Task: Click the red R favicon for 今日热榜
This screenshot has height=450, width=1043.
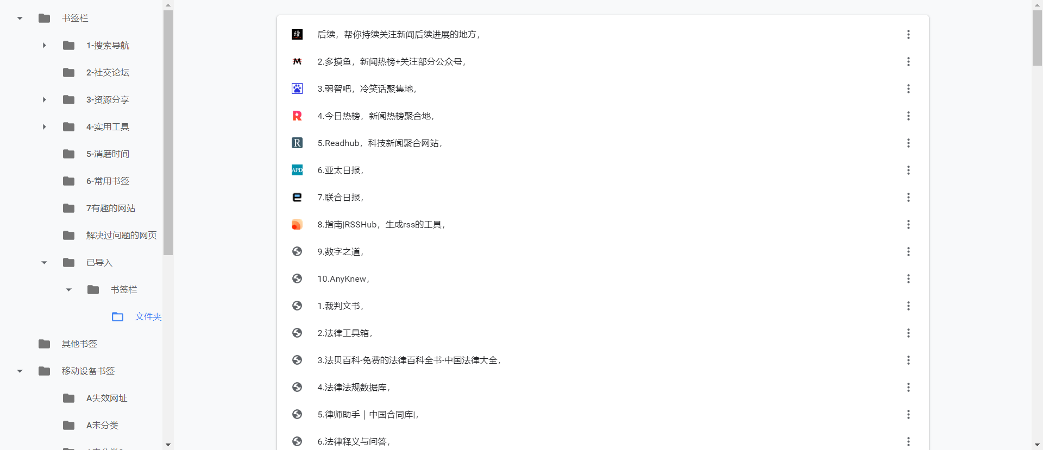Action: [x=297, y=116]
